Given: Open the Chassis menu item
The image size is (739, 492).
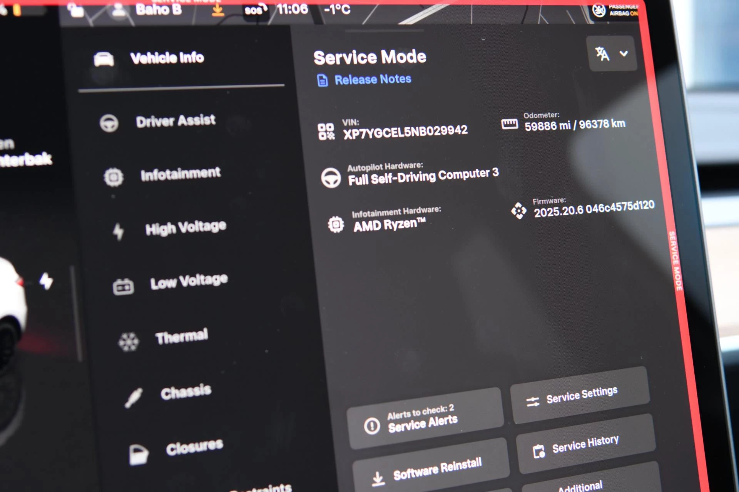Looking at the screenshot, I should (186, 392).
